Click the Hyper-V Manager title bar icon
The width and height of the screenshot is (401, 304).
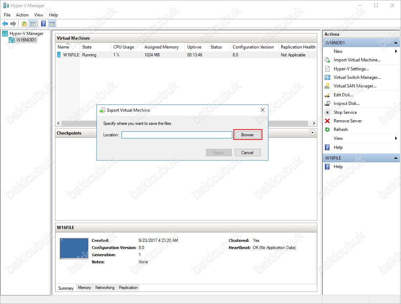pos(6,5)
